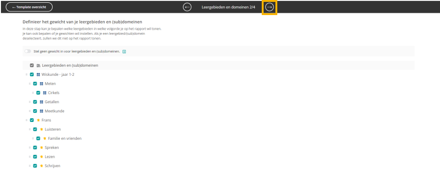This screenshot has width=440, height=177.
Task: Click the blue grid icon of Meten
Action: tap(42, 83)
